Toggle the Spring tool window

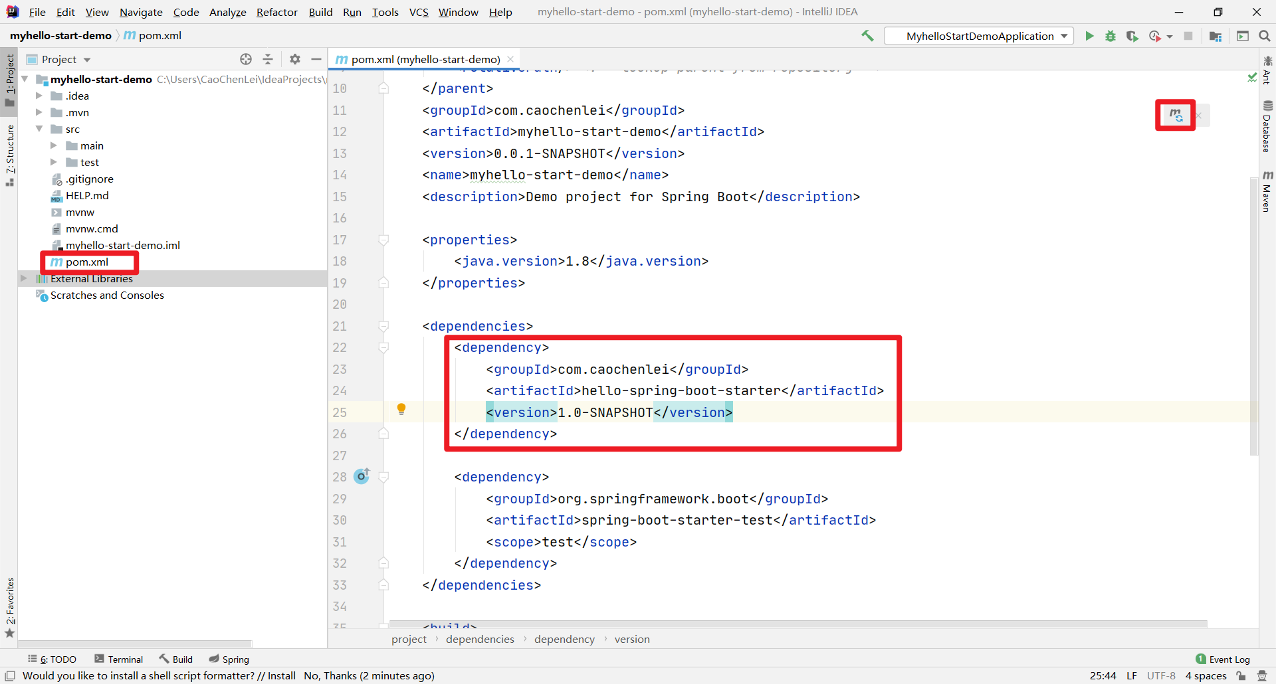pyautogui.click(x=229, y=659)
